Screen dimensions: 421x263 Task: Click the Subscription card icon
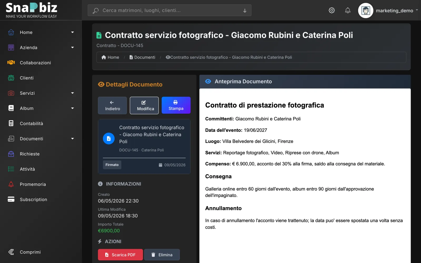click(x=11, y=199)
